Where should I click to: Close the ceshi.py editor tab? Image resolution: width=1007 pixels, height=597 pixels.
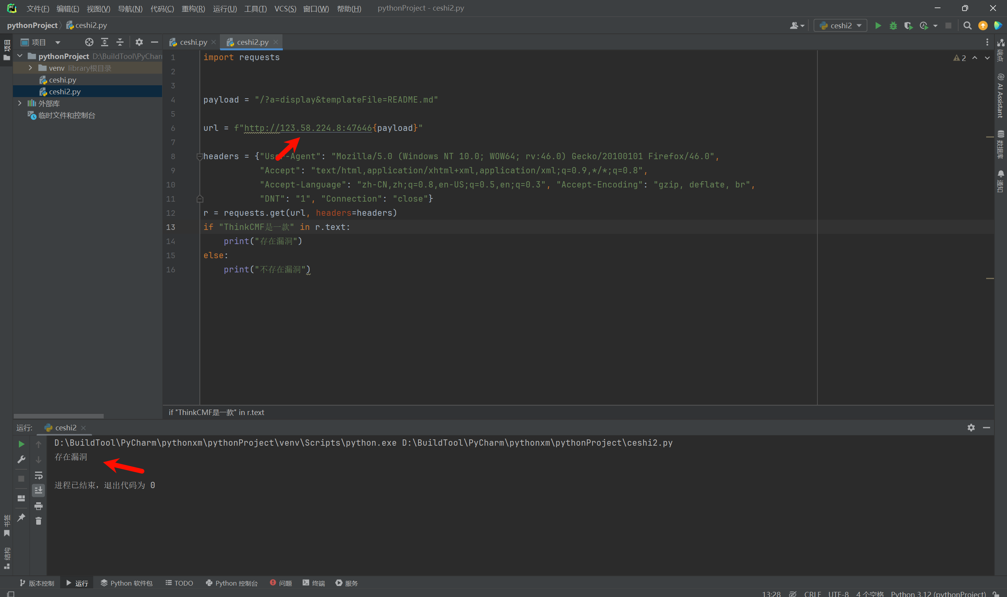(x=214, y=42)
